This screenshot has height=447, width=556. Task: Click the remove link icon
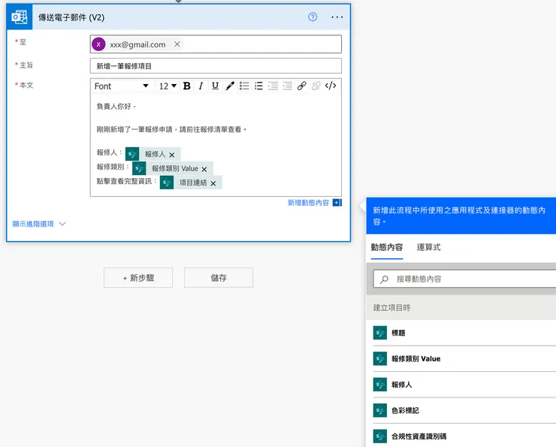pyautogui.click(x=316, y=86)
